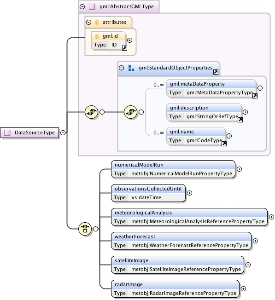Select metobj:RadarImageReferencePropertyType value
275x300 pixels.
[184, 293]
